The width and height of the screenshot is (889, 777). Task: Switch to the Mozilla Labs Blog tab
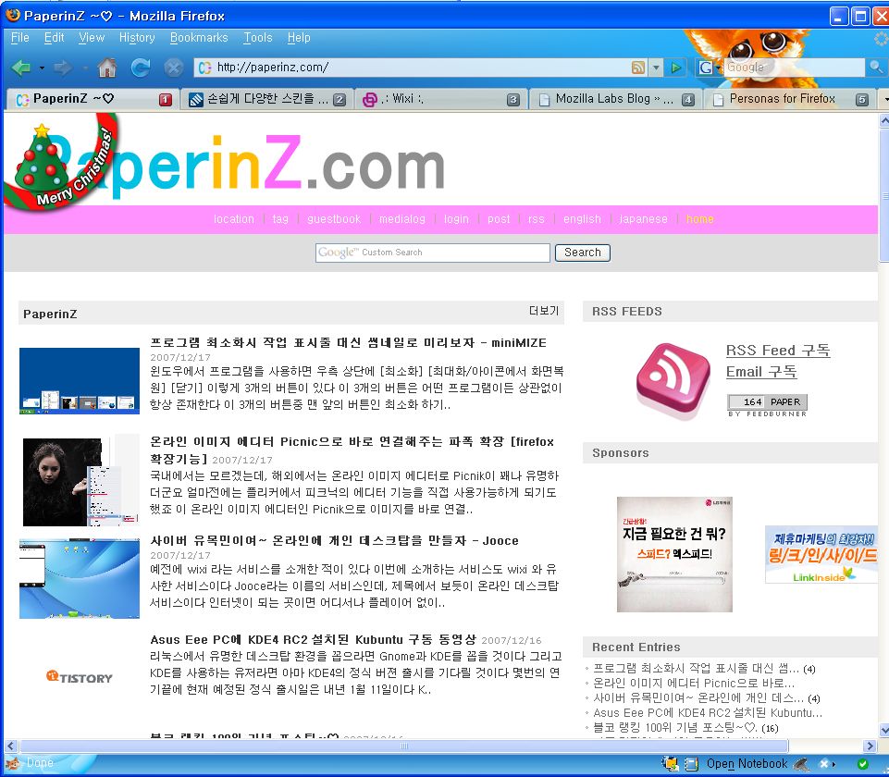tap(615, 99)
